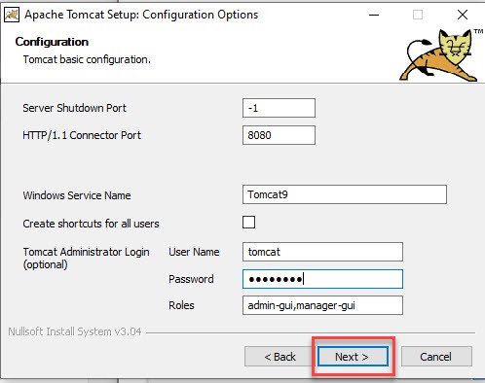
Task: Click the Roles label
Action: pyautogui.click(x=181, y=305)
